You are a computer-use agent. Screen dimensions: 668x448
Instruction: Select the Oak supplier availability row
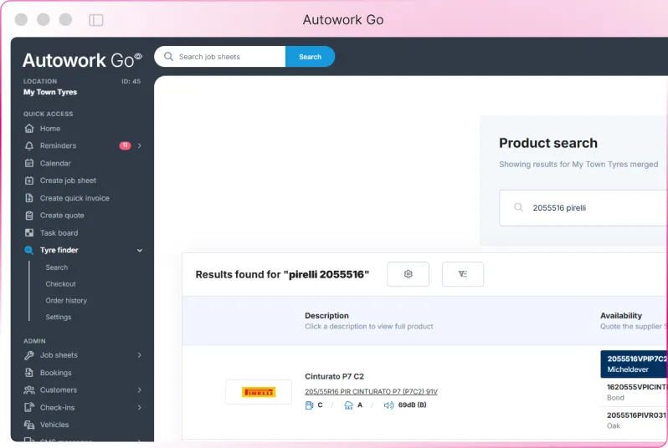634,420
